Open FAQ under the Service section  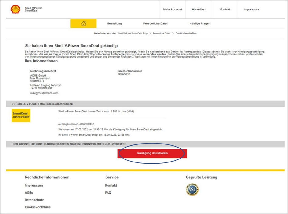108,192
